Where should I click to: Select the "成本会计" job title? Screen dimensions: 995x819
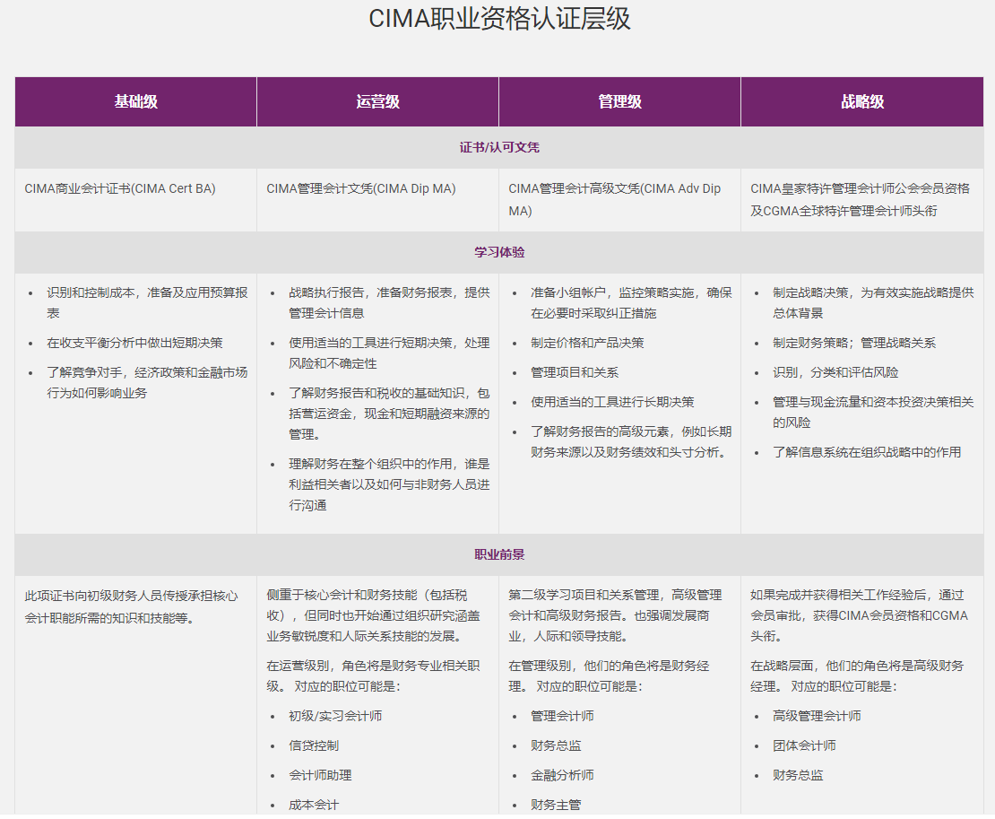(314, 805)
